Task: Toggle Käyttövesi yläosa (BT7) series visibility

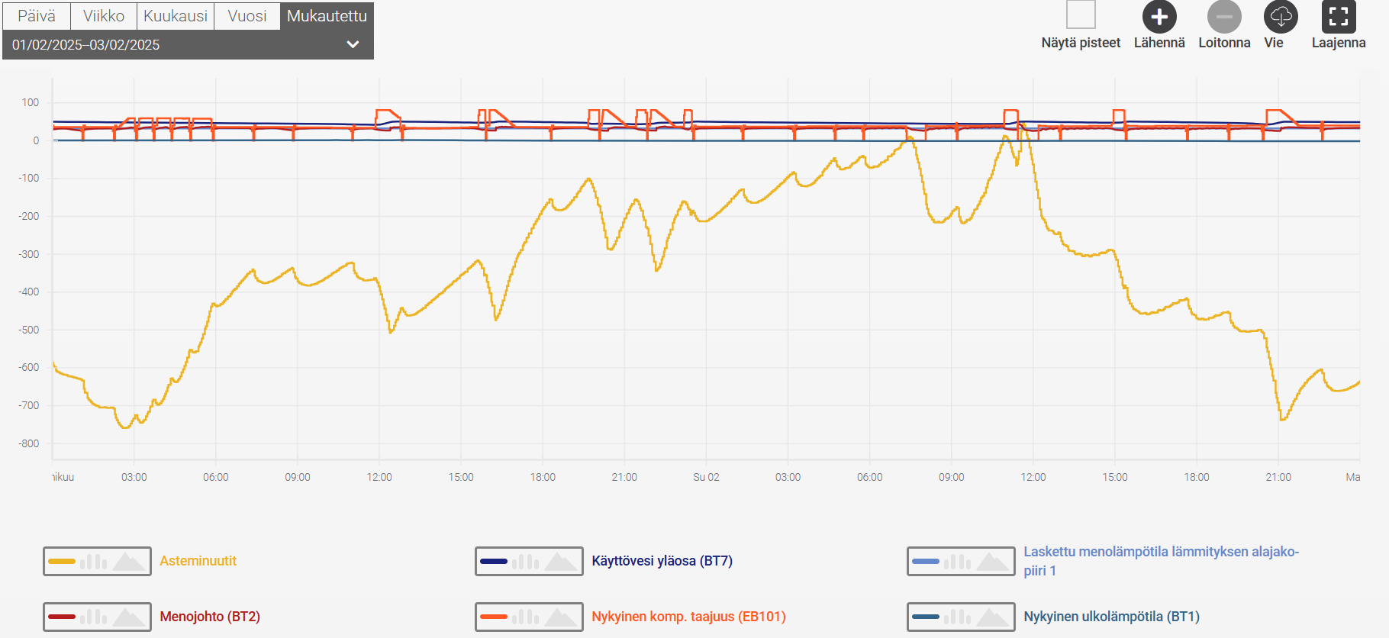Action: [x=662, y=561]
